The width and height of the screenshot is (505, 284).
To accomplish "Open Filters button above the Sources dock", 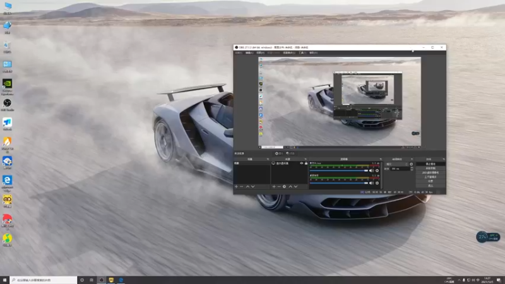I will tap(290, 153).
